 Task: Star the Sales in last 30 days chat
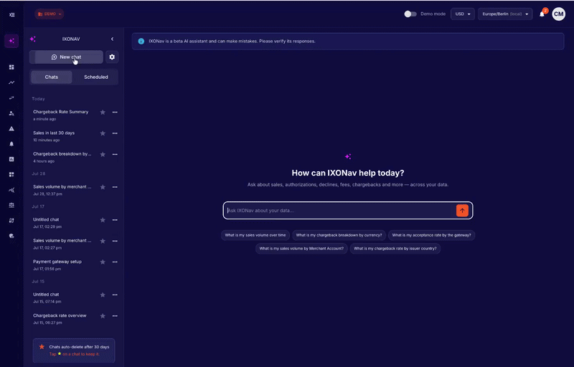tap(103, 133)
